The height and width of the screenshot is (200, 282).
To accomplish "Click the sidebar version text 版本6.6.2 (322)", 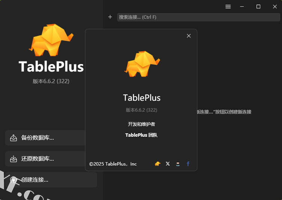I will click(x=51, y=81).
